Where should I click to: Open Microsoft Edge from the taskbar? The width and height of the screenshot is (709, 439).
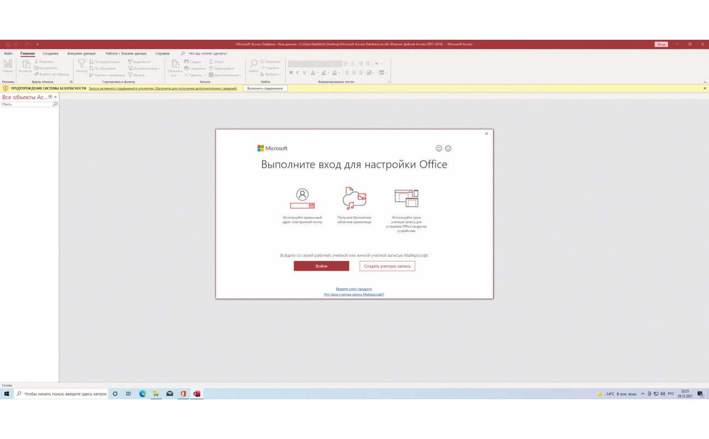coord(142,394)
